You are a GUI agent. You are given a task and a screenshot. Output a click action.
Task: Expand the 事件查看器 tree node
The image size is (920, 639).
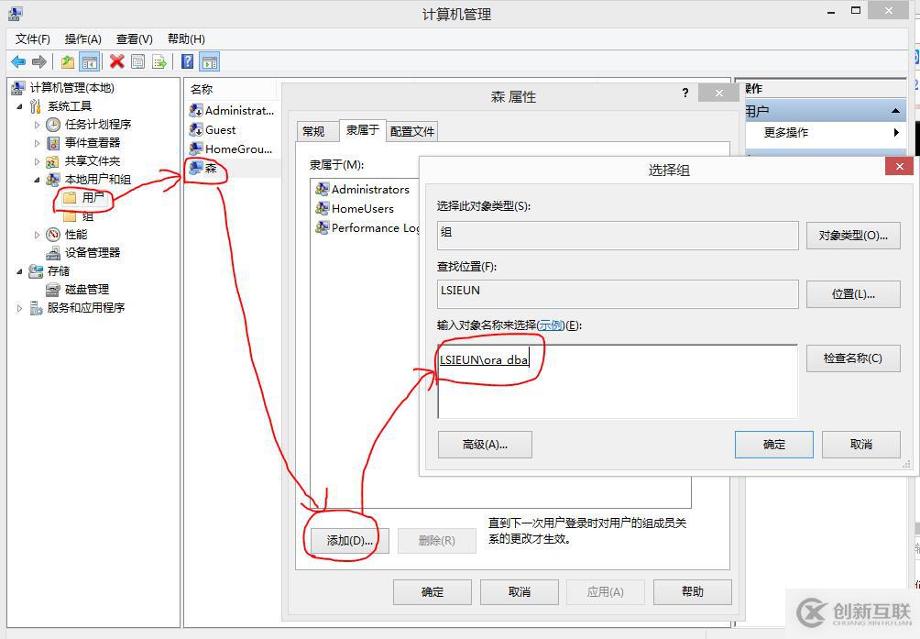[x=37, y=143]
